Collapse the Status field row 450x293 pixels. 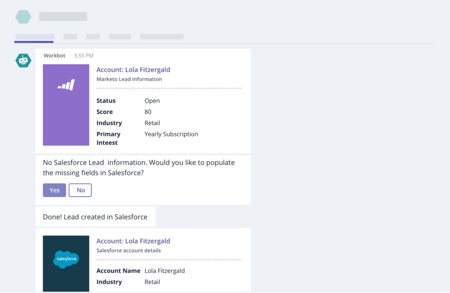[x=106, y=100]
